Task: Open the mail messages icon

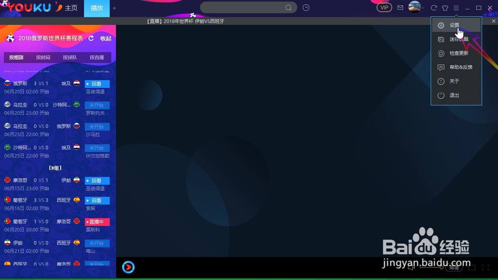Action: (400, 7)
